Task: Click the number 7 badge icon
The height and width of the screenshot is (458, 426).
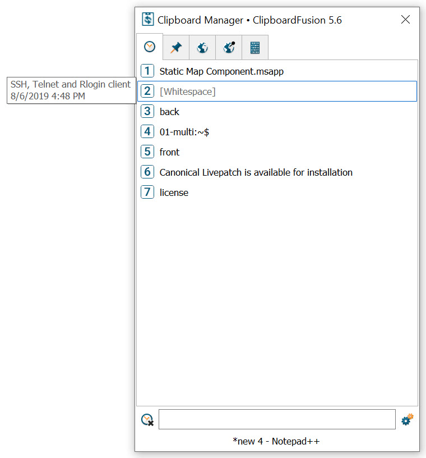Action: point(147,193)
